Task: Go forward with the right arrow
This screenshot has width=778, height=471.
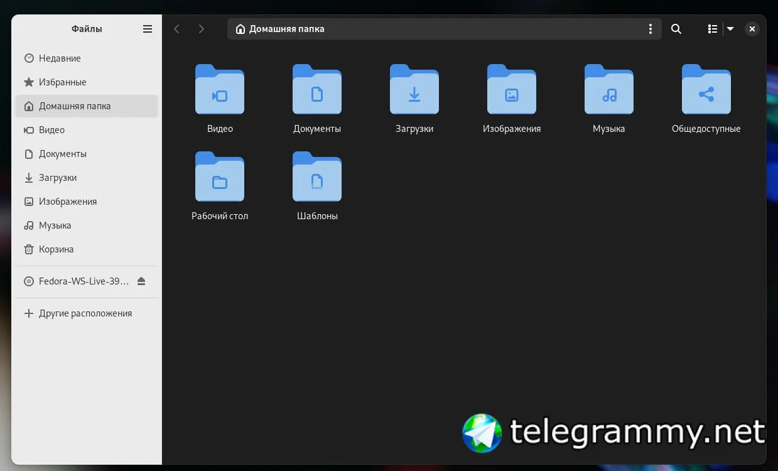Action: [x=201, y=29]
